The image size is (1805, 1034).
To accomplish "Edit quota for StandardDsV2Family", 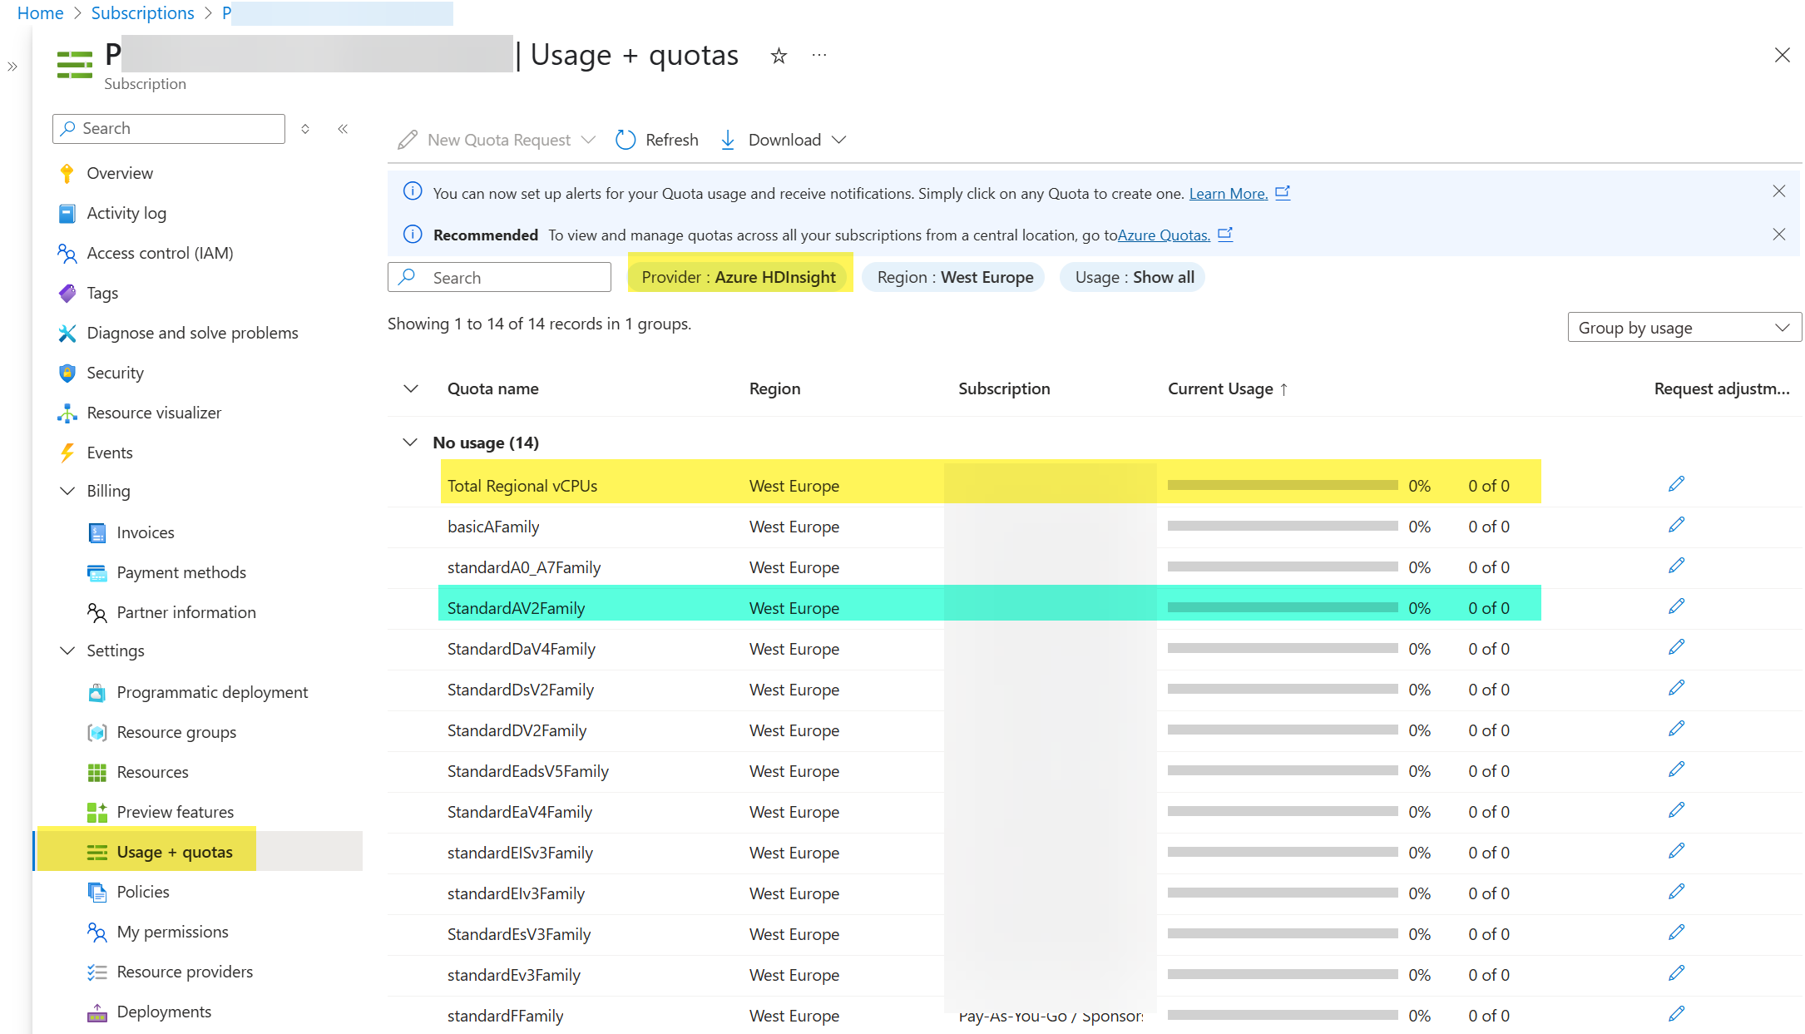I will (1676, 688).
